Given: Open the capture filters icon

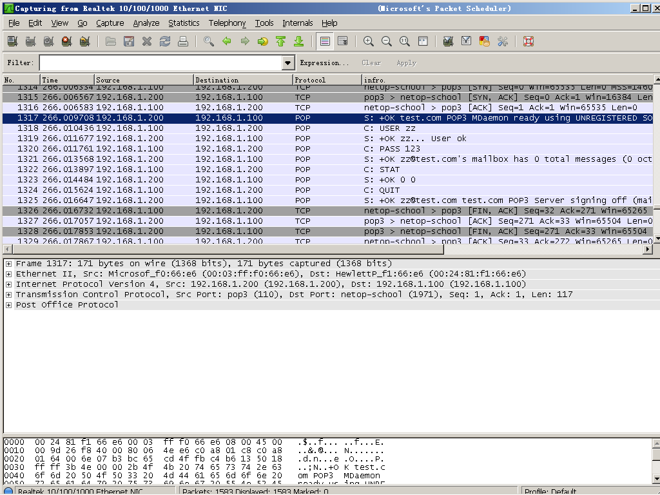Looking at the screenshot, I should pos(448,41).
